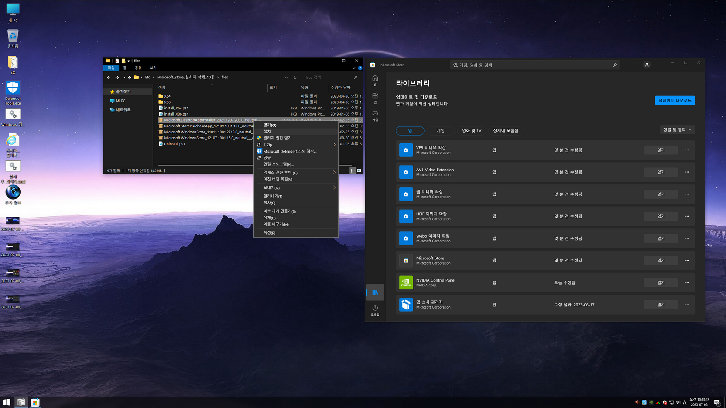The width and height of the screenshot is (726, 408).
Task: Open the Recycle Bin desktop icon
Action: click(13, 38)
